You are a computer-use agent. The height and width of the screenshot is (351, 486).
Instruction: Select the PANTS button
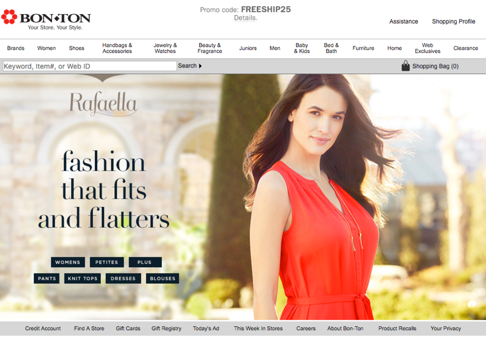(x=47, y=278)
